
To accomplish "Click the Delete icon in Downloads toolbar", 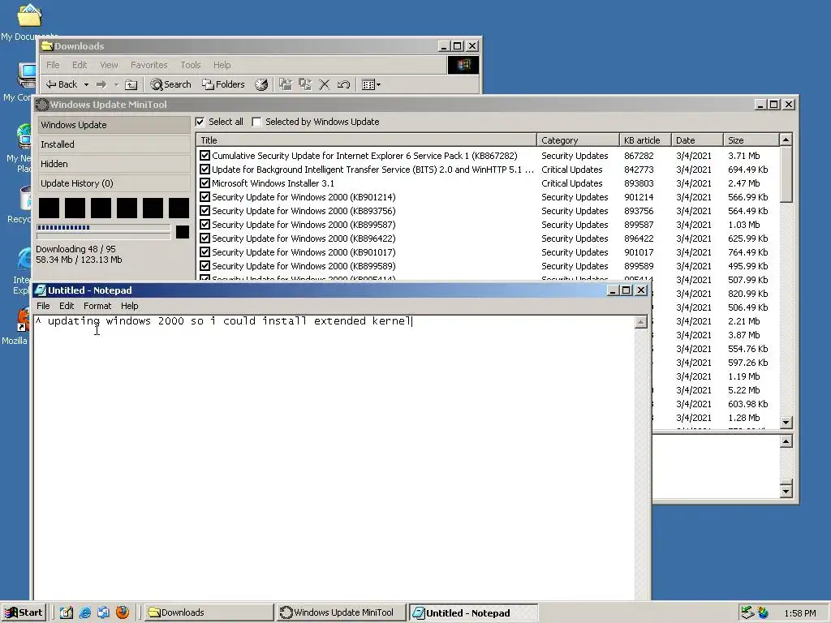I will (x=325, y=84).
